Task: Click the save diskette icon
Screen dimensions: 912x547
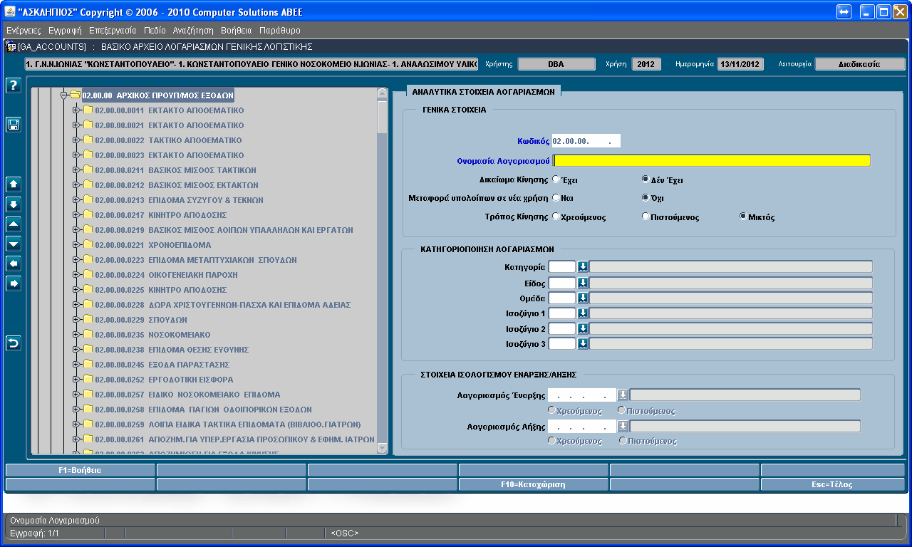Action: (x=13, y=125)
